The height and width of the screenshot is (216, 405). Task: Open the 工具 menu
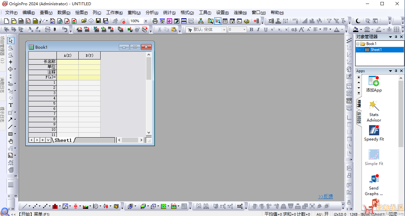[x=205, y=13]
